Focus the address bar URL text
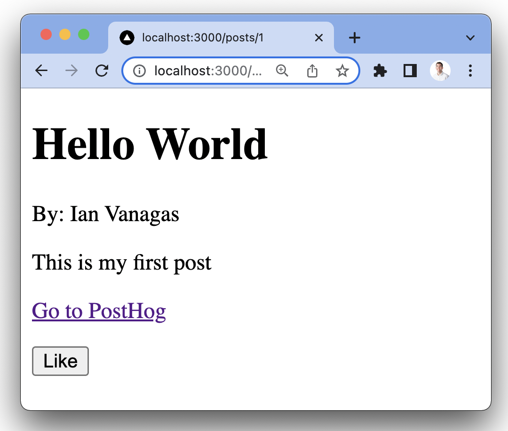Screen dimensions: 508x431 (208, 71)
